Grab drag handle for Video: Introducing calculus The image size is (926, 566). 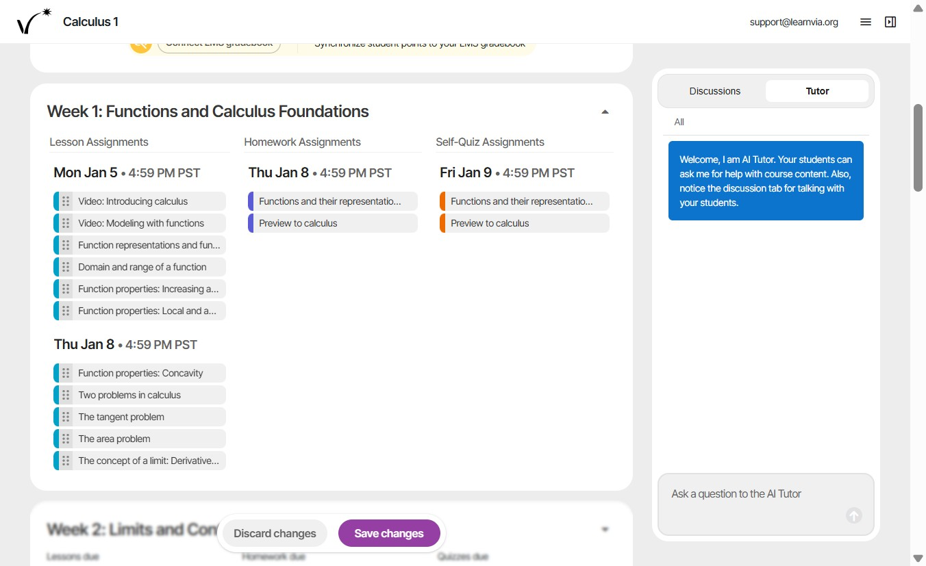(x=66, y=201)
